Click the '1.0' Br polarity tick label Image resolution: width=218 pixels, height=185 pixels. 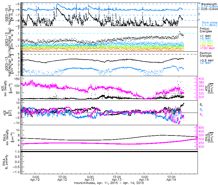tap(17, 152)
